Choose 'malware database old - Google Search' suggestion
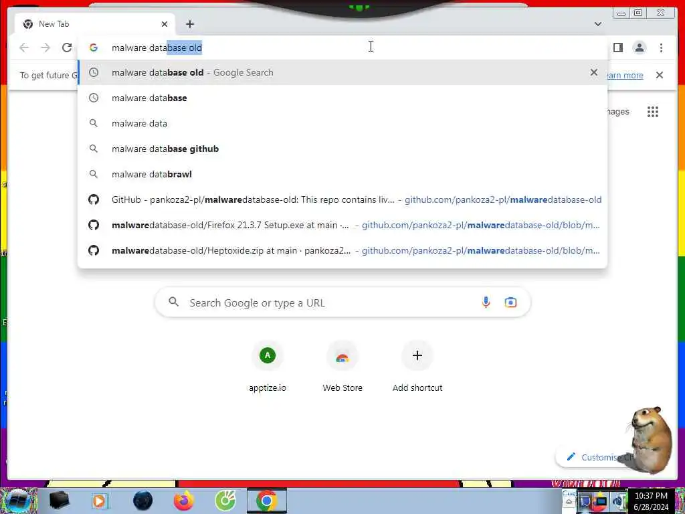 (x=342, y=72)
